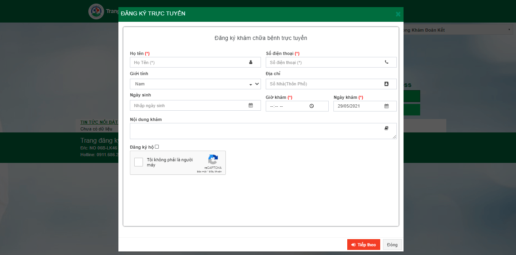
Task: Check the Tôi không phải là người máy box
Action: [139, 162]
